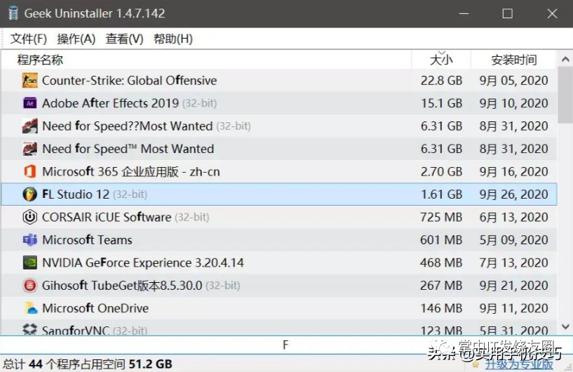The image size is (573, 372).
Task: Select NVIDIA GeForce Experience 3.20.4.14 name
Action: [x=143, y=263]
